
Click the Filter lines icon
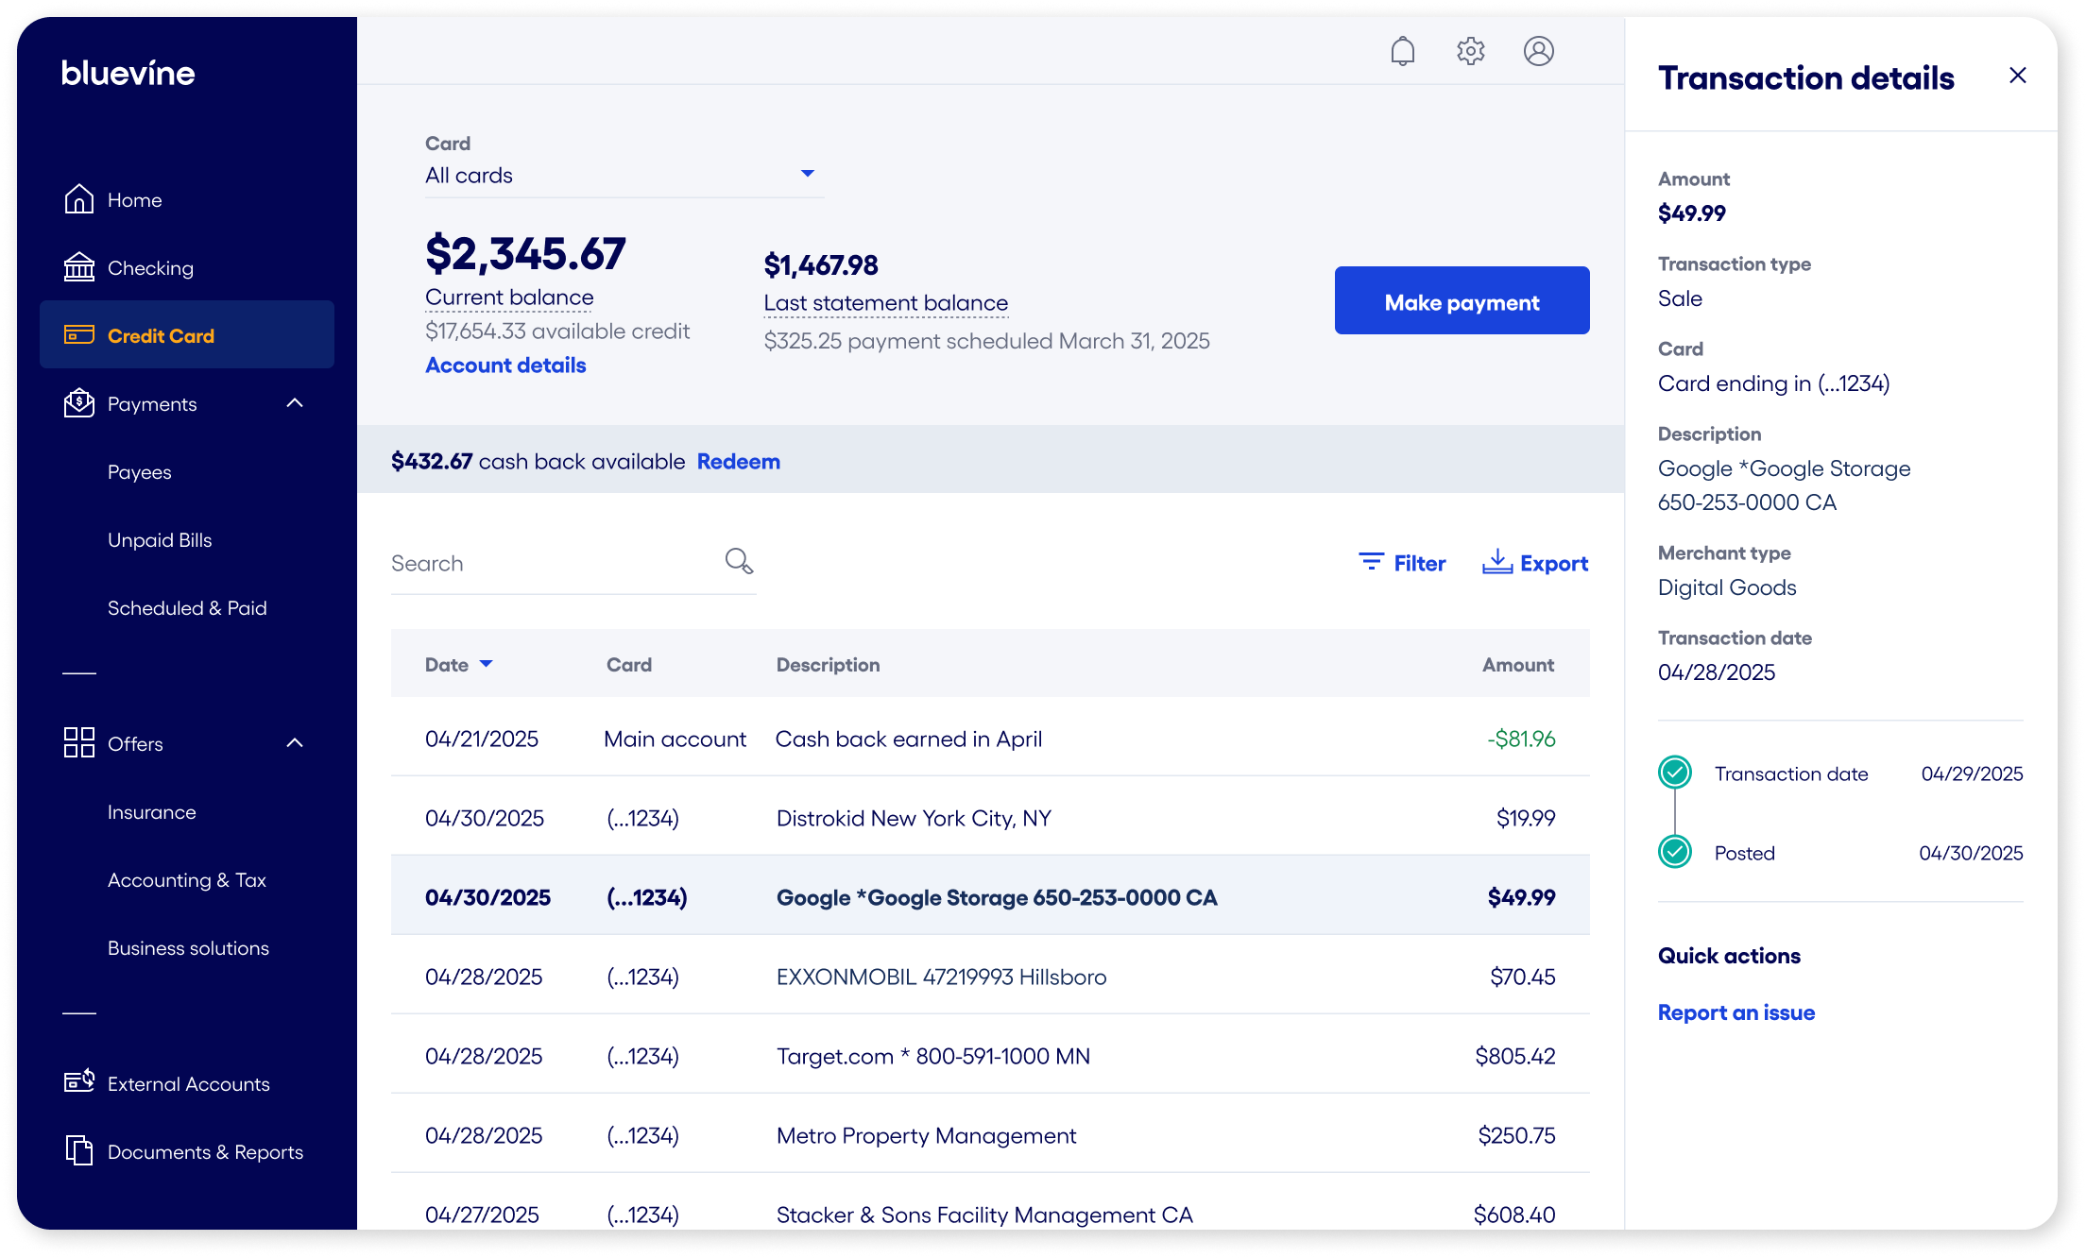pyautogui.click(x=1371, y=562)
